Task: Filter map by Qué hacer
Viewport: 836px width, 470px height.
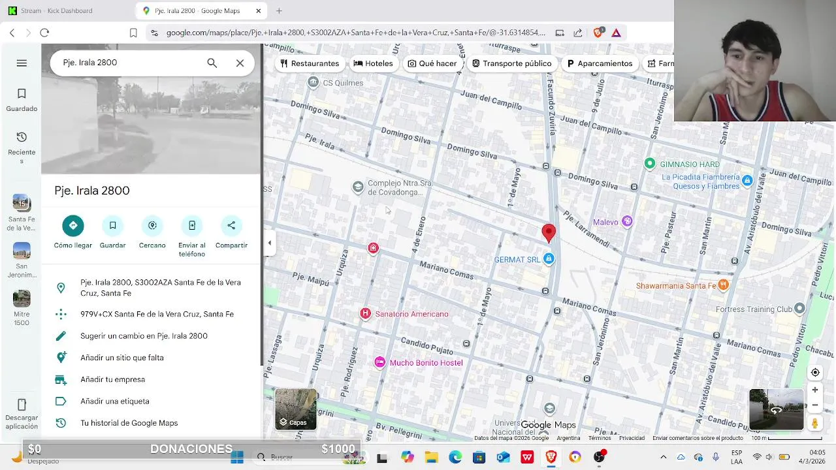Action: pos(432,63)
